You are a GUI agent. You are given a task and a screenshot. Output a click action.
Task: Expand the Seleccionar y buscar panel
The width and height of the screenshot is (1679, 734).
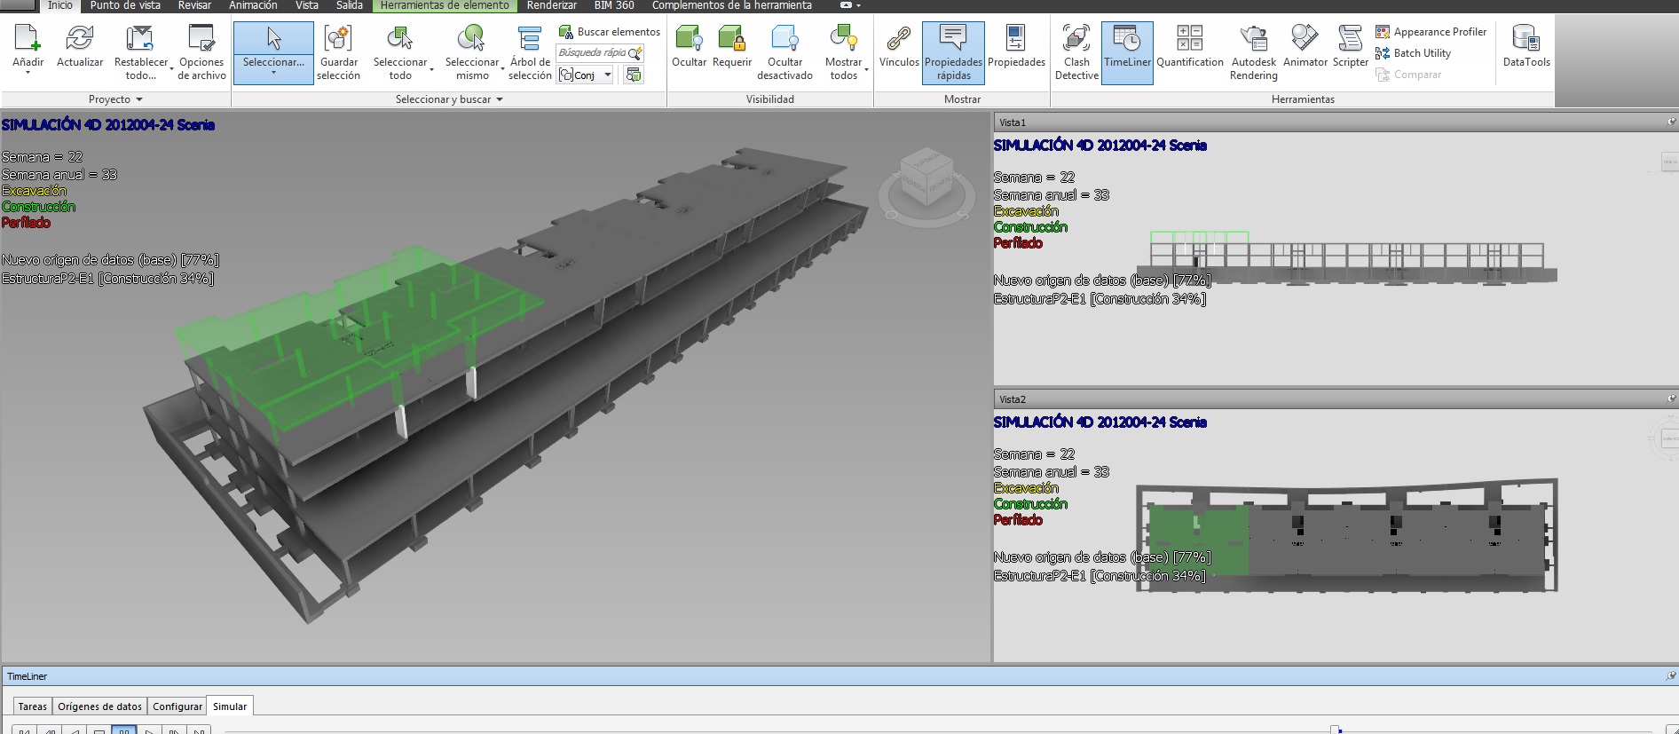click(449, 99)
